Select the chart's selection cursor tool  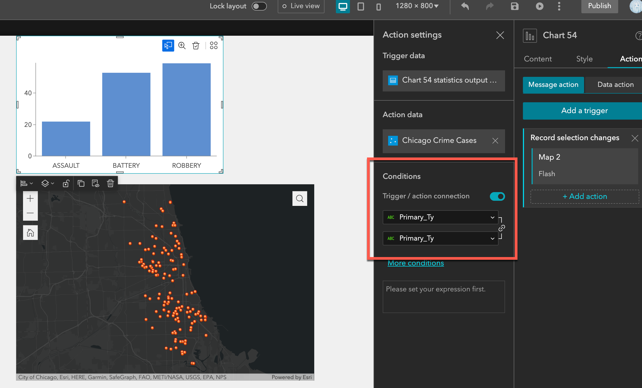click(x=168, y=45)
